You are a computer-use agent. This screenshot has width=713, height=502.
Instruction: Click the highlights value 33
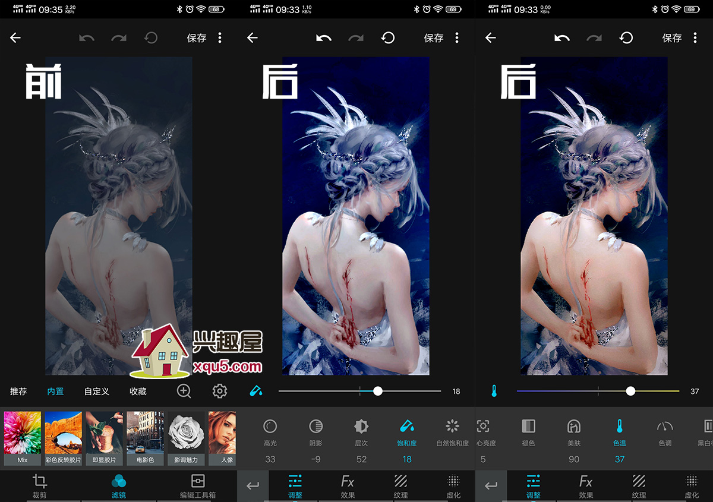pyautogui.click(x=270, y=459)
